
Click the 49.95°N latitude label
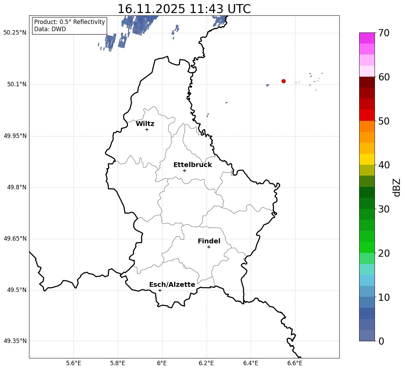15,136
